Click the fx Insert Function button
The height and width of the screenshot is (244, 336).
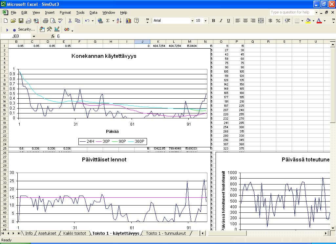(53, 36)
